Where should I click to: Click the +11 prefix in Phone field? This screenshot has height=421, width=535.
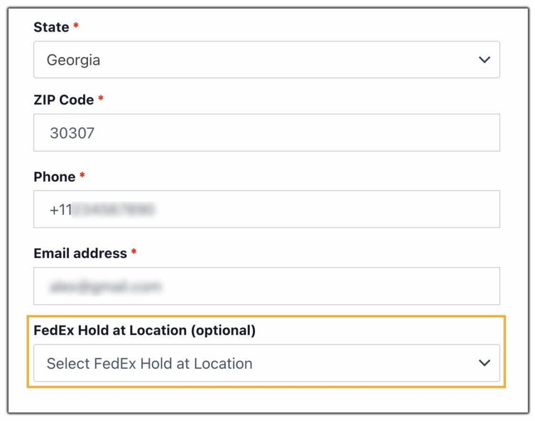pos(61,210)
